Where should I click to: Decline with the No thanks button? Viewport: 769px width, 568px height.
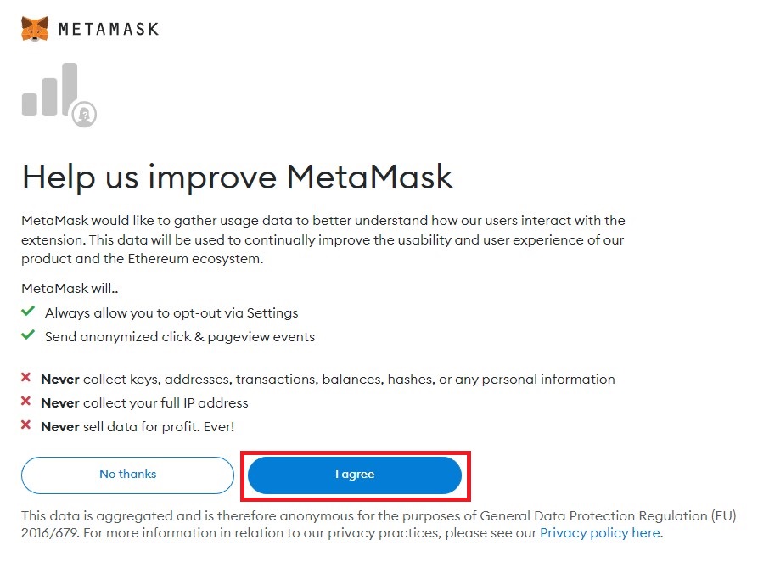click(x=127, y=475)
